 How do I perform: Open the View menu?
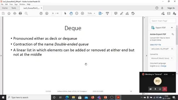pyautogui.click(x=11, y=4)
